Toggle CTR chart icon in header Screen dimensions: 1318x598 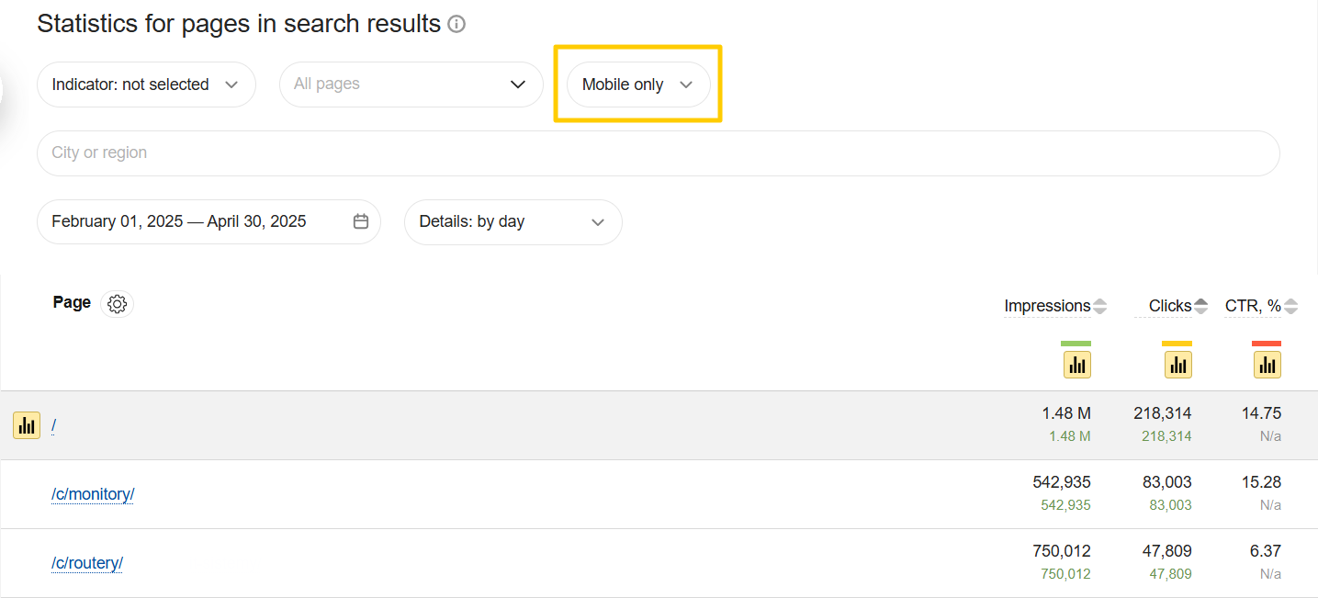1267,365
